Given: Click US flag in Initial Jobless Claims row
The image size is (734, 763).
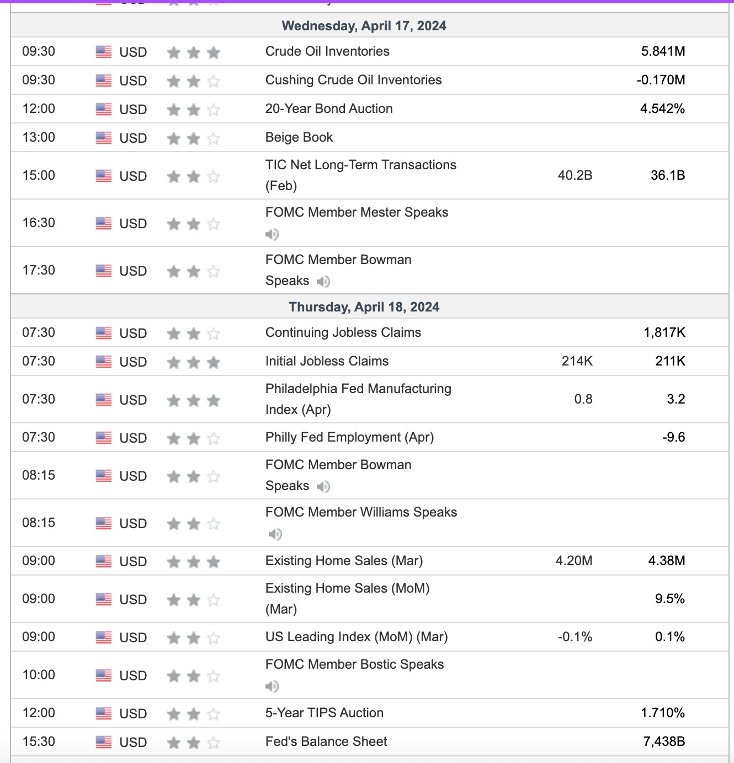Looking at the screenshot, I should coord(104,362).
